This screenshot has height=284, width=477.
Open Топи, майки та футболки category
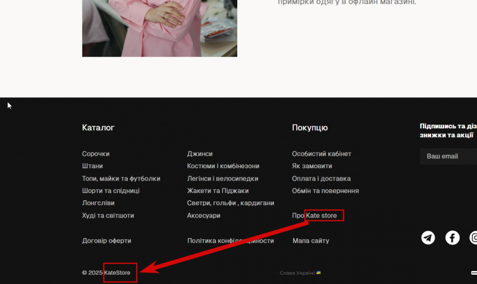[121, 179]
